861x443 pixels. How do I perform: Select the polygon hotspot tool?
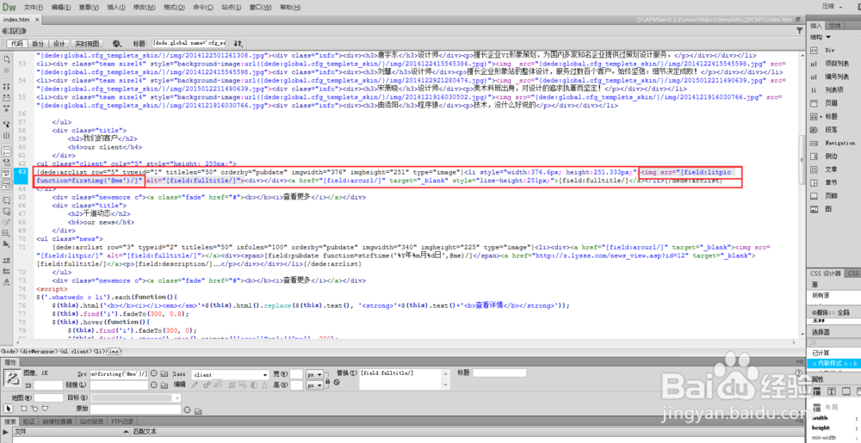pyautogui.click(x=45, y=409)
